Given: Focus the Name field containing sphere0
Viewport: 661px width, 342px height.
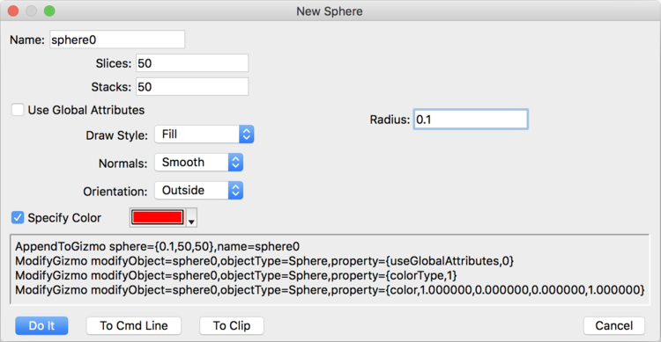Looking at the screenshot, I should [x=117, y=40].
